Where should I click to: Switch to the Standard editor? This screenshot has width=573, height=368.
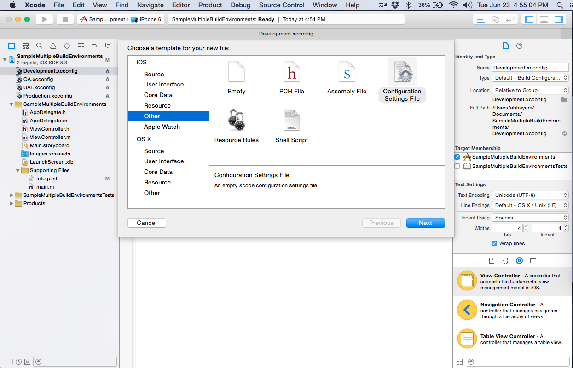click(x=480, y=19)
